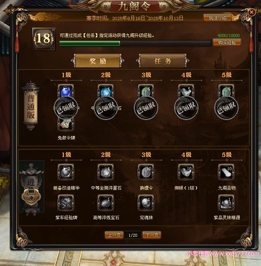This screenshot has height=266, width=261.
Task: Switch to the 任务 tab
Action: 163,61
